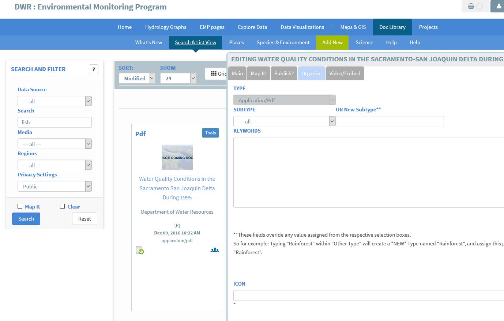Image resolution: width=504 pixels, height=321 pixels.
Task: Click the shopping basket icon
Action: (471, 6)
